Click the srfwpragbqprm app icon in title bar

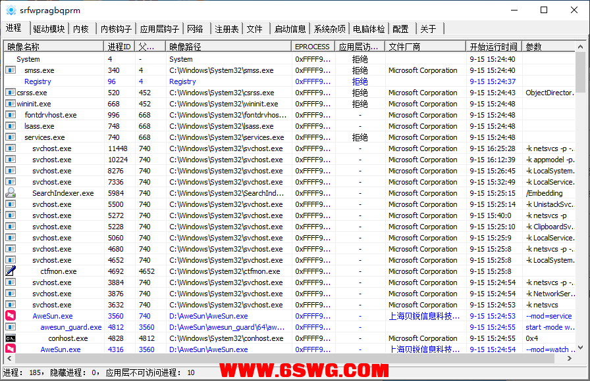point(11,10)
